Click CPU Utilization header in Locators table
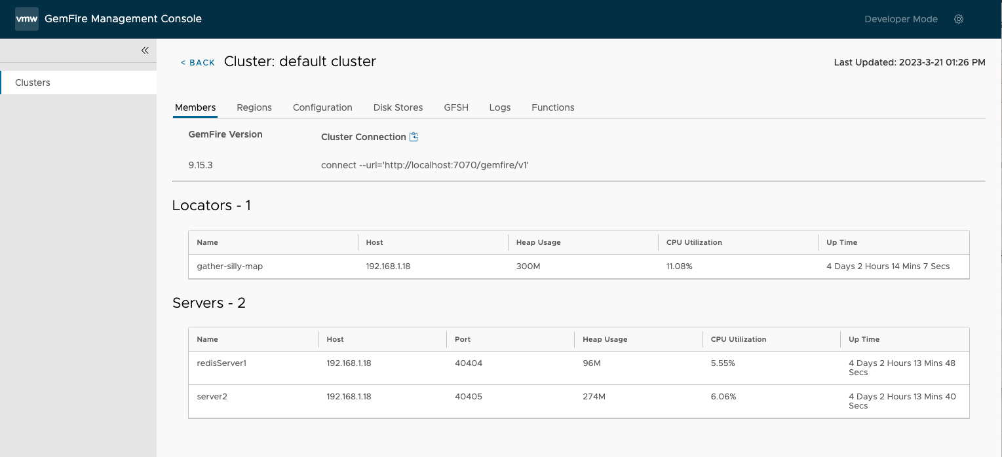1002x457 pixels. pos(694,242)
